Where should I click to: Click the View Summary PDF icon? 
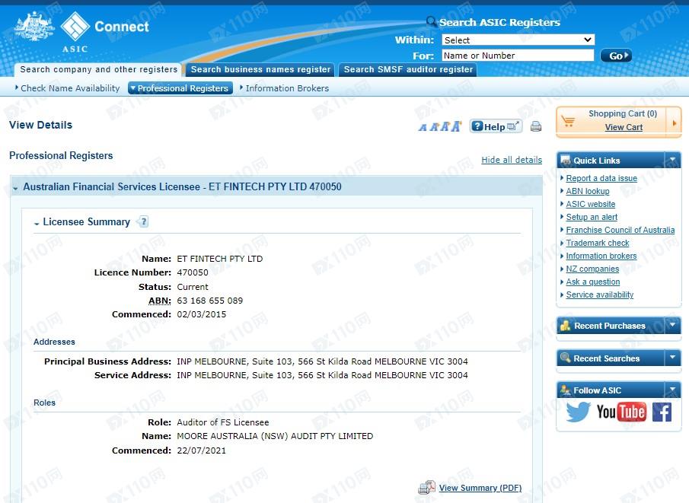tap(427, 488)
